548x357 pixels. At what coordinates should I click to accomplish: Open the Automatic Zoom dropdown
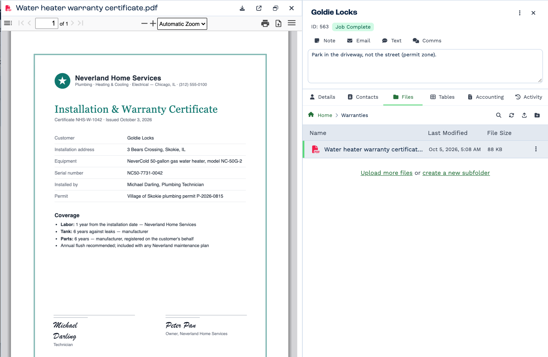(x=182, y=24)
